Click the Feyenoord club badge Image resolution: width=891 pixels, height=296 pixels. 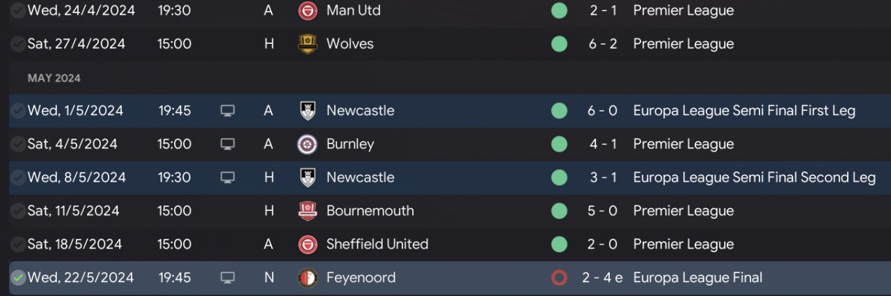point(308,278)
